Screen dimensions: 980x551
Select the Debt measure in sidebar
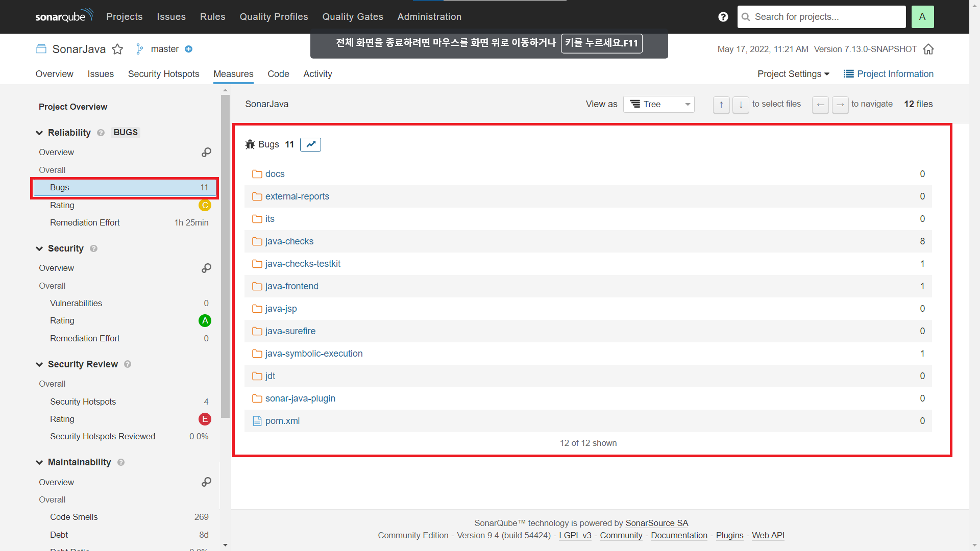pos(125,535)
